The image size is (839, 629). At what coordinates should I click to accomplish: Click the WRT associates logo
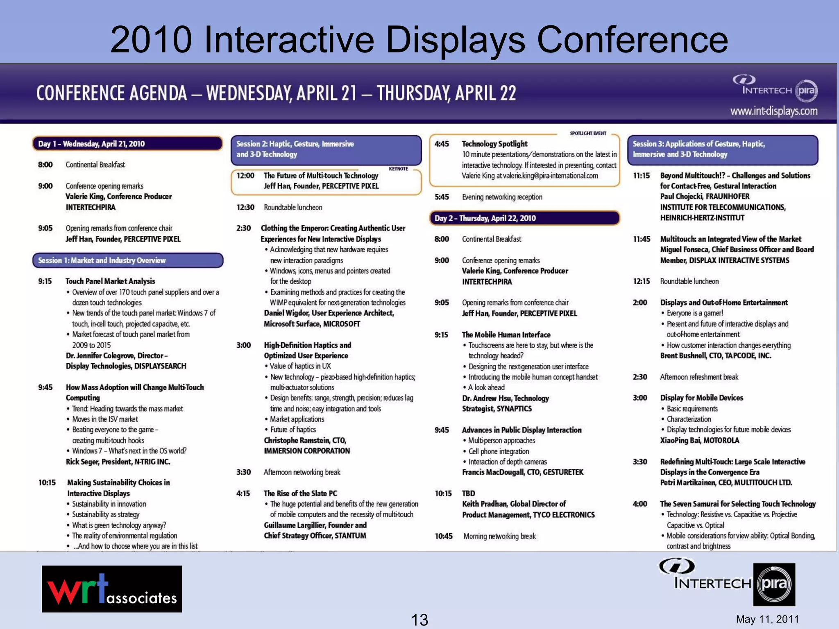pyautogui.click(x=112, y=589)
